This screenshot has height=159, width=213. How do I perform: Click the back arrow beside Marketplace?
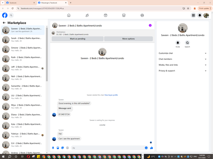click(x=4, y=23)
